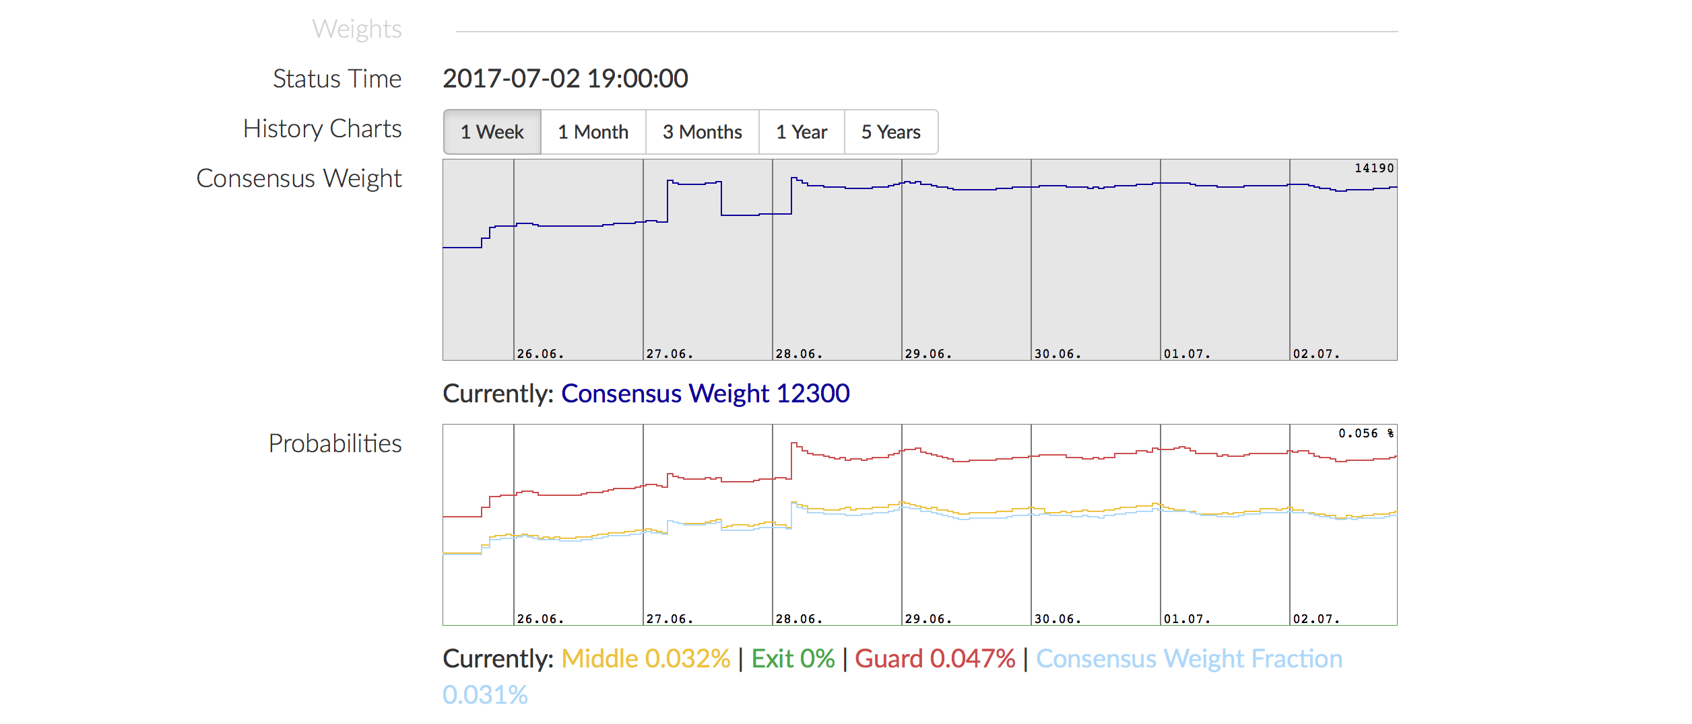Click the Probabilities row label
Viewport: 1692px width, 724px height.
335,443
